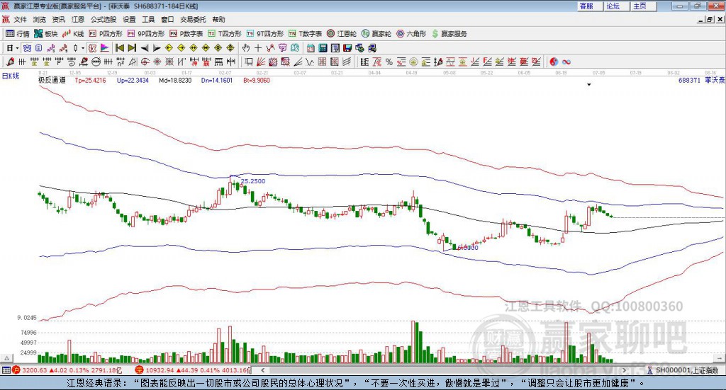This screenshot has height=390, width=726.
Task: Open the T四方形 tool
Action: [225, 34]
